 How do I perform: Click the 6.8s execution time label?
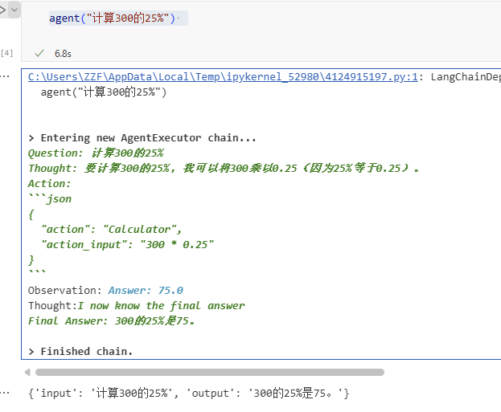63,54
